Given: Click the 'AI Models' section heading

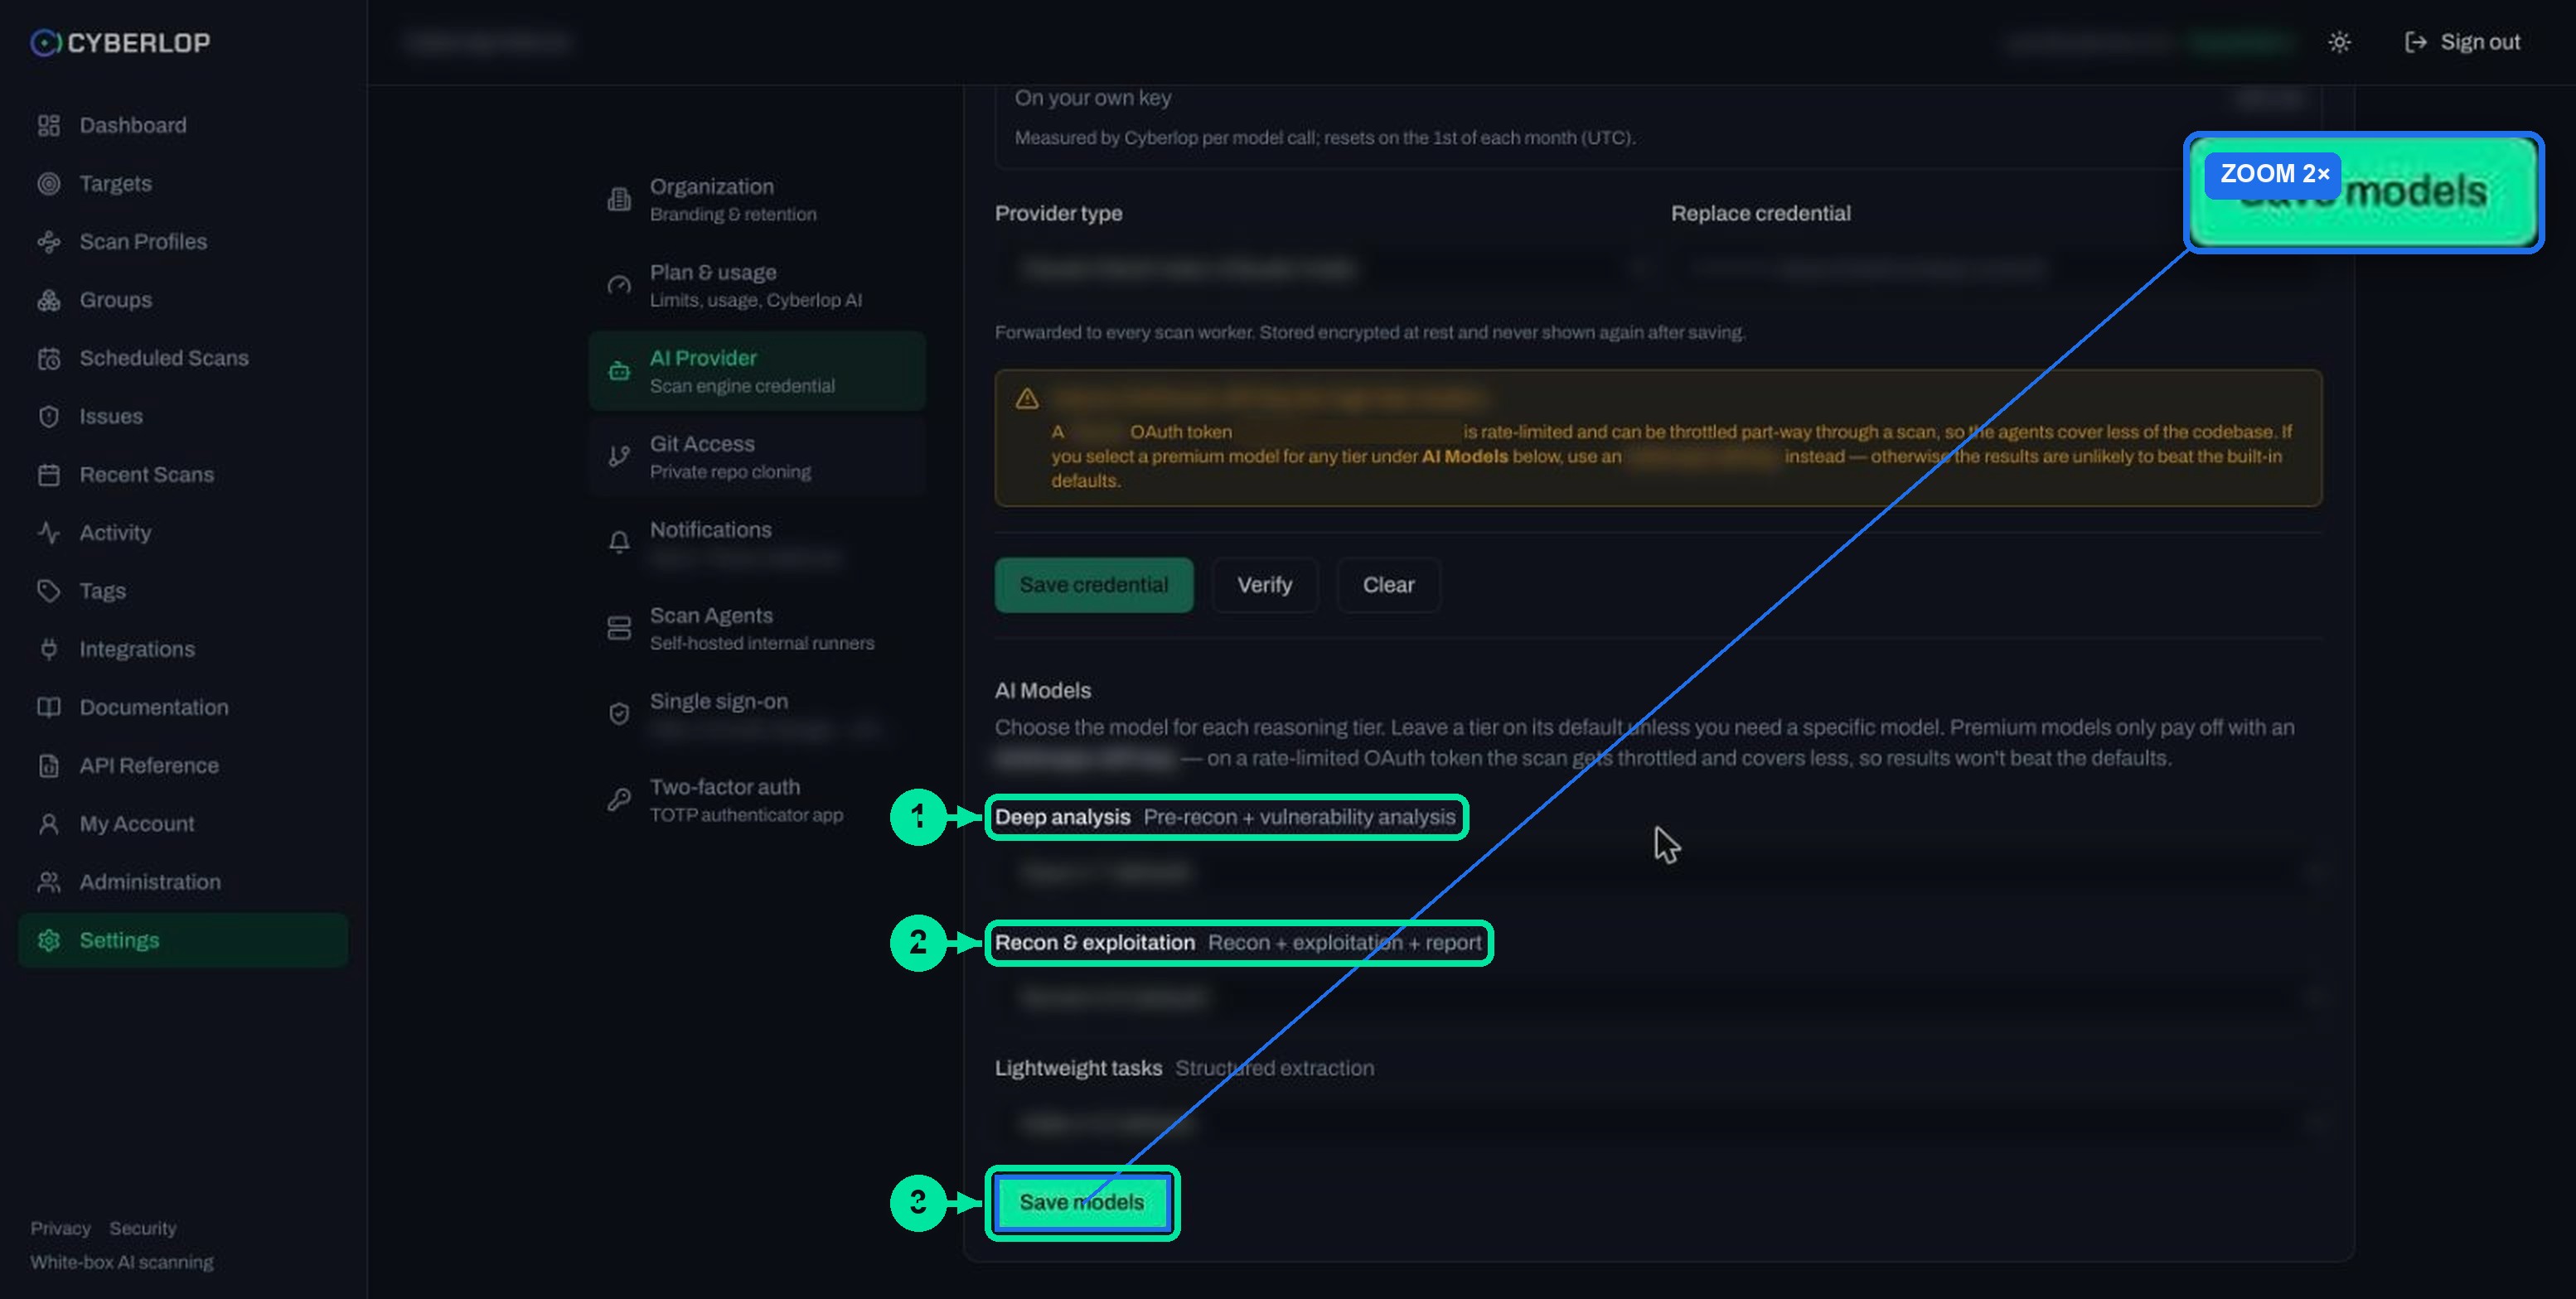Looking at the screenshot, I should click(1042, 690).
